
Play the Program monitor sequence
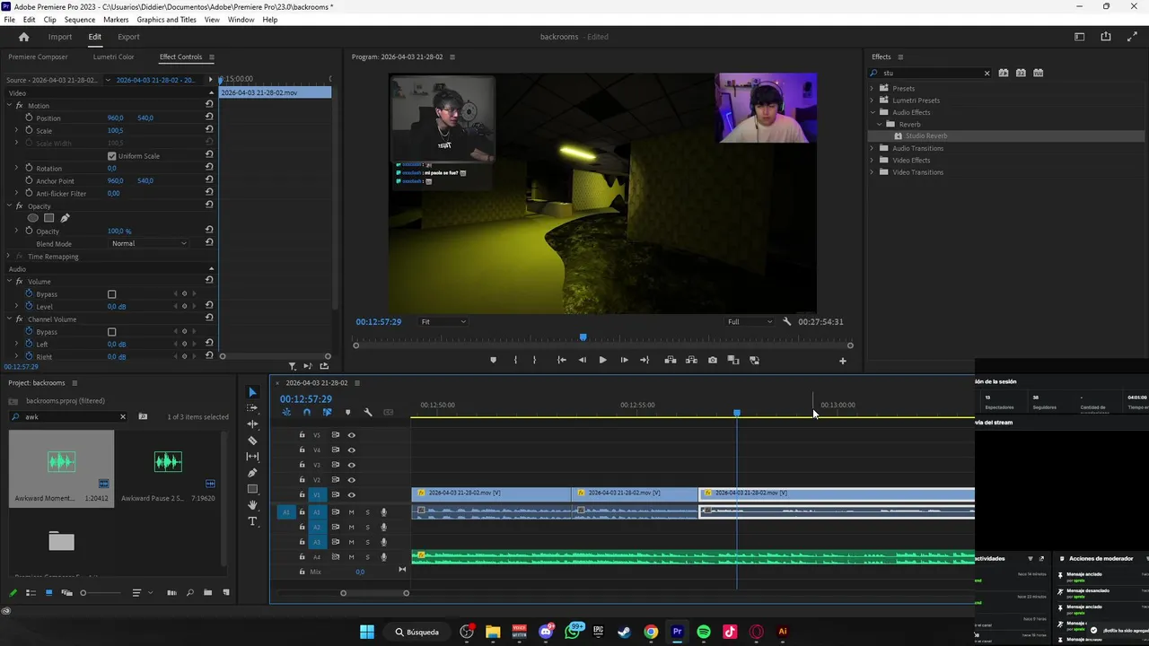602,360
